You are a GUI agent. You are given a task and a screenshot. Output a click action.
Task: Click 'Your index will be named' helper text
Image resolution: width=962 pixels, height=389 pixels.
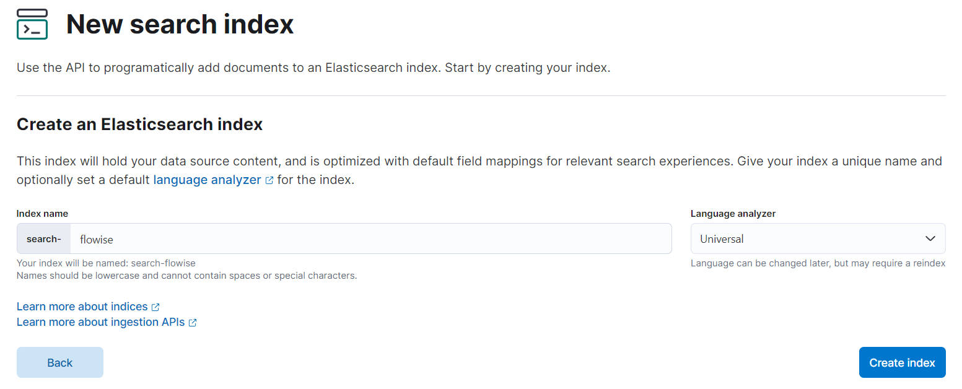pyautogui.click(x=106, y=263)
